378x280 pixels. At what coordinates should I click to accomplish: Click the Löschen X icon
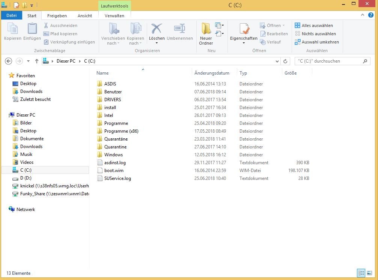click(157, 28)
